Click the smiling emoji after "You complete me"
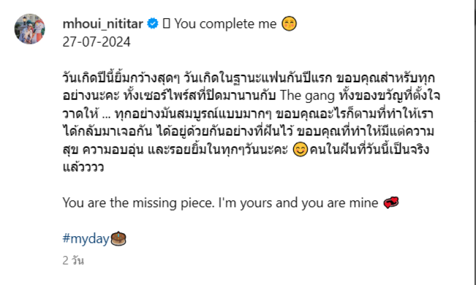 pos(289,24)
